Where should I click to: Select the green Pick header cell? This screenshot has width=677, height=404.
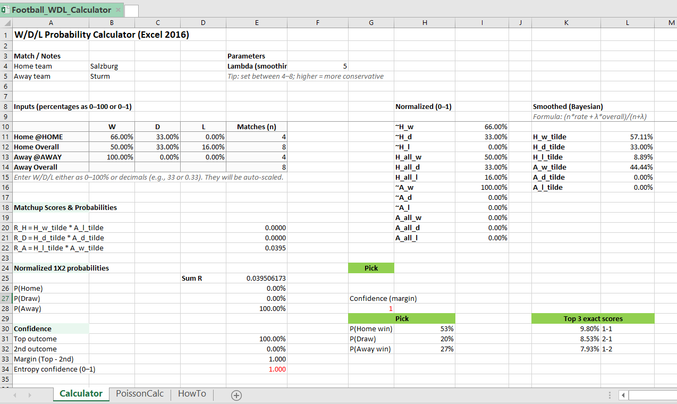(371, 268)
